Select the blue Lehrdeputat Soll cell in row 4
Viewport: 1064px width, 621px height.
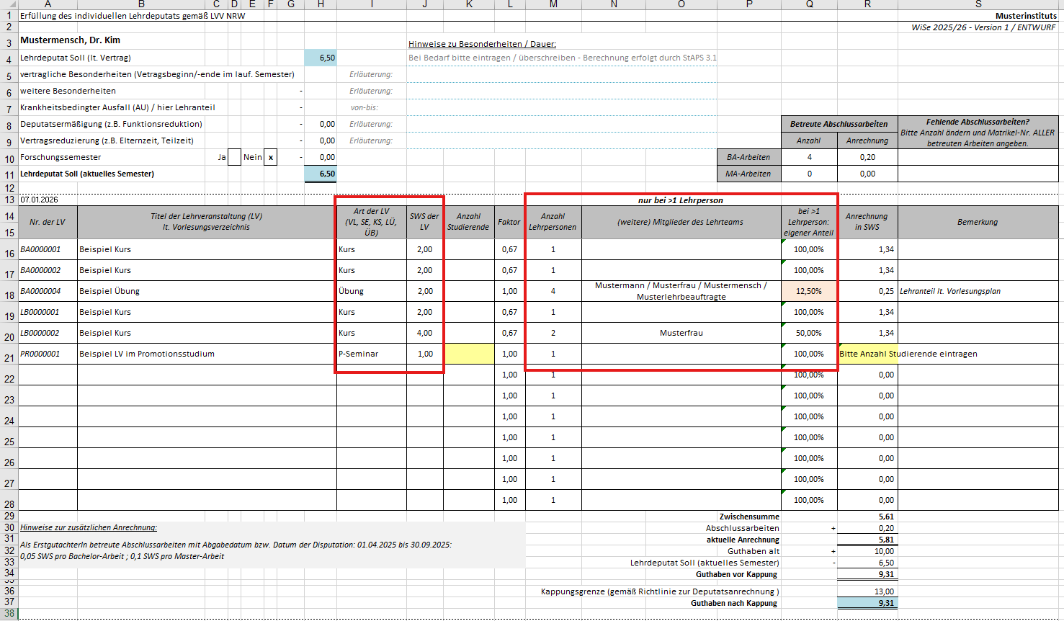(x=321, y=58)
